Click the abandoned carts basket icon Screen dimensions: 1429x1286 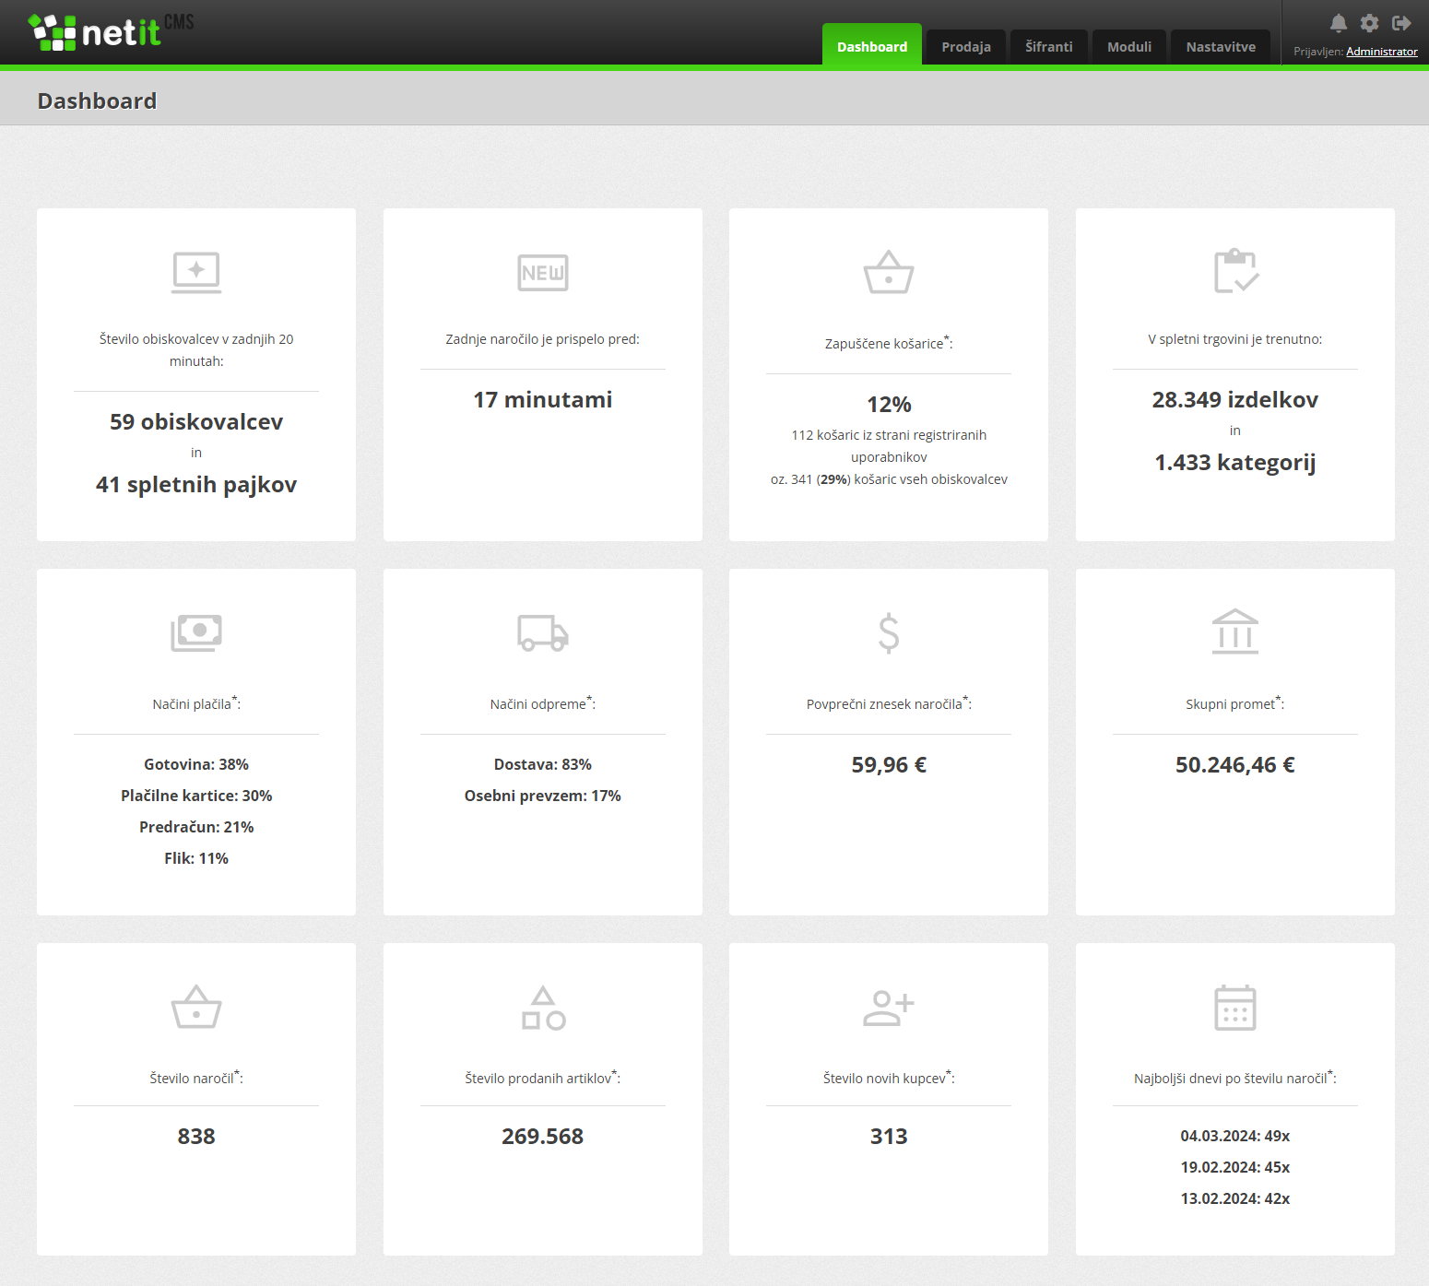(x=889, y=273)
